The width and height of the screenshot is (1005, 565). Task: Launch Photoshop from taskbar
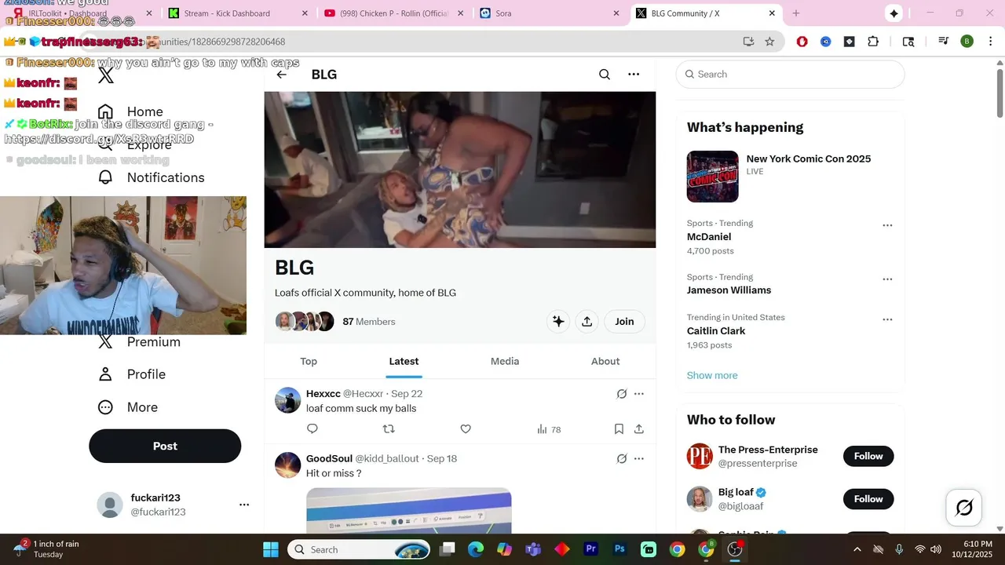click(619, 549)
